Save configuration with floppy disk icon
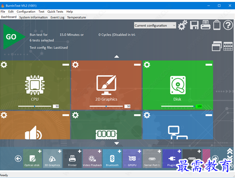235x181 pixels. (194, 25)
